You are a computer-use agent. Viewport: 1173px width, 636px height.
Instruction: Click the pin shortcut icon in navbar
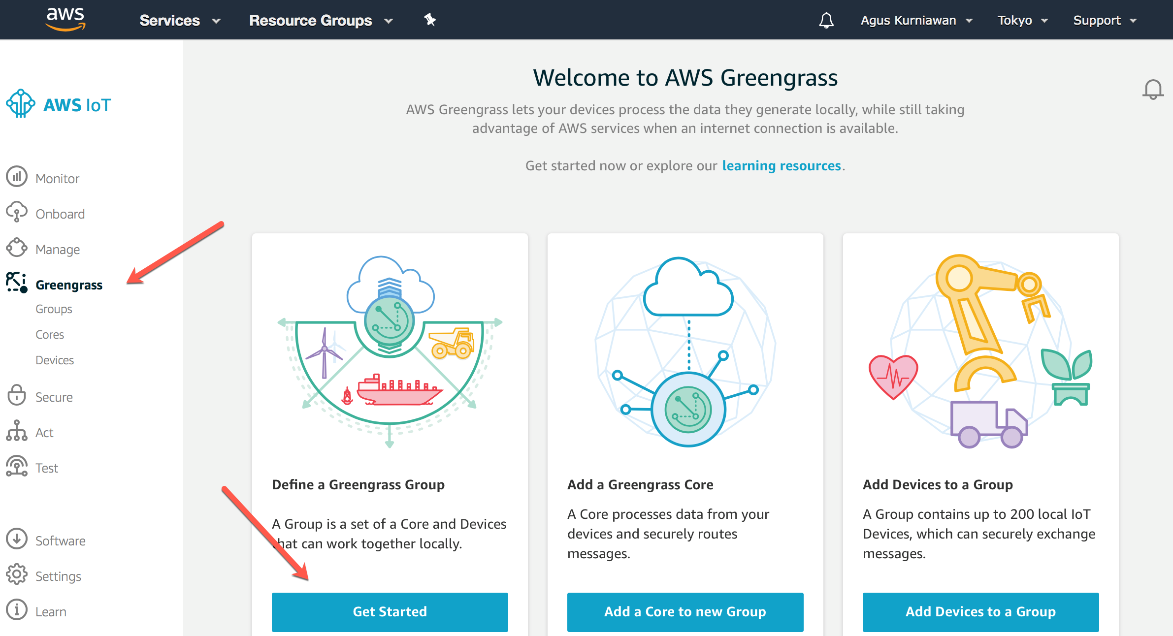[430, 20]
